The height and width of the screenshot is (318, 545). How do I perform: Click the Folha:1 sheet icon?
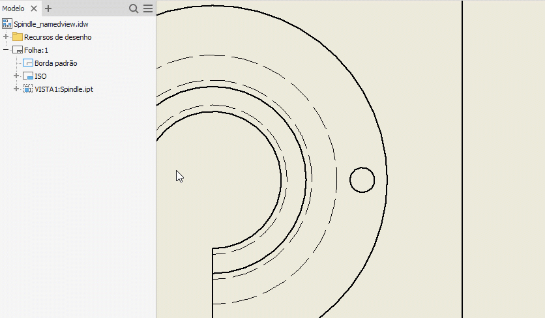click(x=18, y=50)
